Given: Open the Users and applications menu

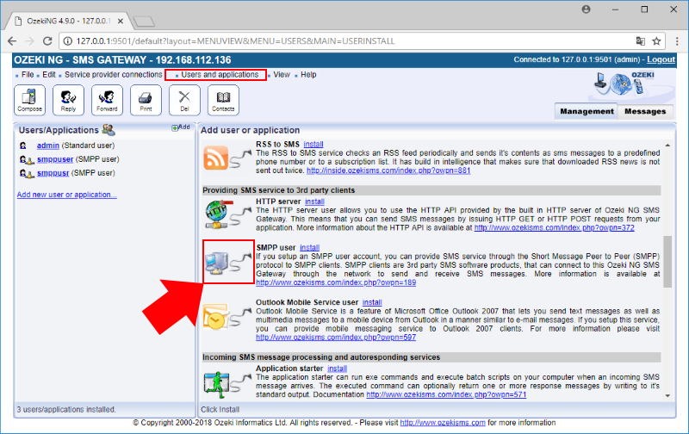Looking at the screenshot, I should pyautogui.click(x=220, y=75).
